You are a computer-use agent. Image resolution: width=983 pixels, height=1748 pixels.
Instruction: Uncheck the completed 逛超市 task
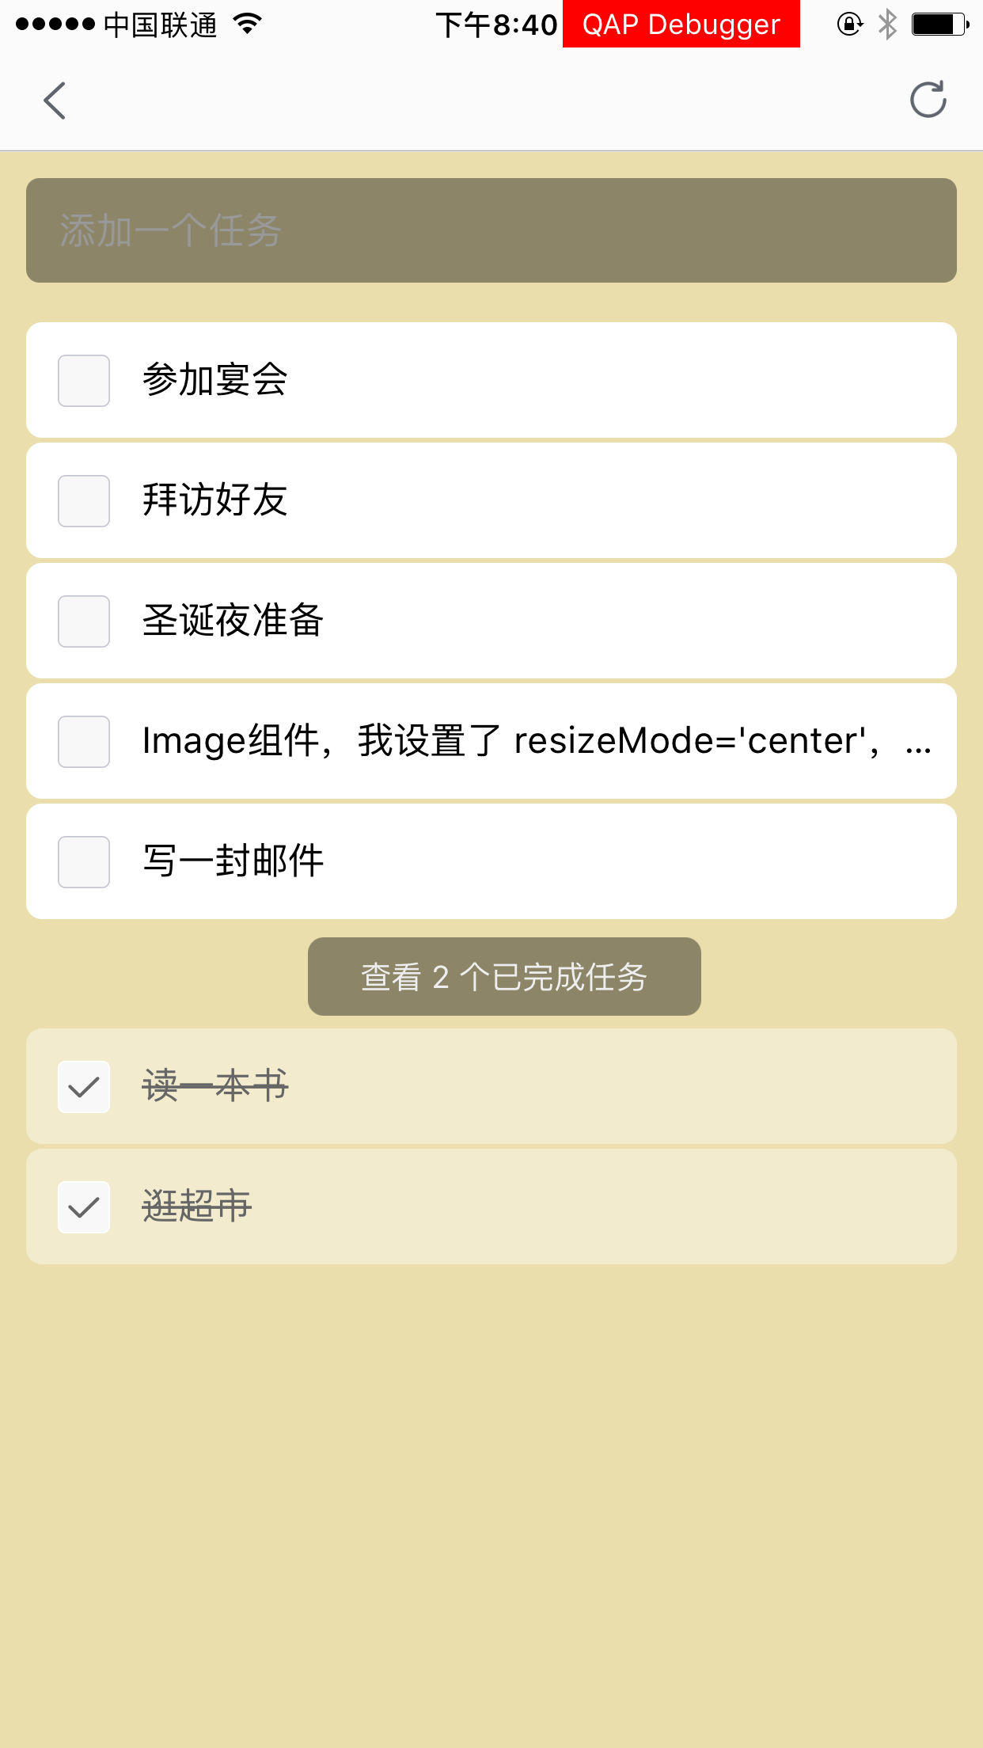point(84,1207)
